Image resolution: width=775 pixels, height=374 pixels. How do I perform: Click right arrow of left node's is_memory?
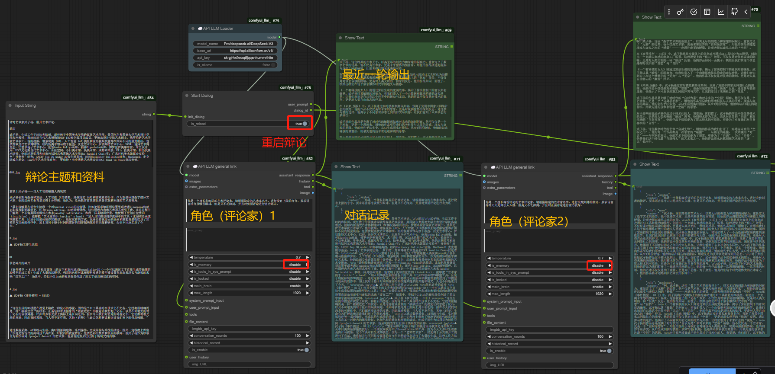pyautogui.click(x=308, y=265)
